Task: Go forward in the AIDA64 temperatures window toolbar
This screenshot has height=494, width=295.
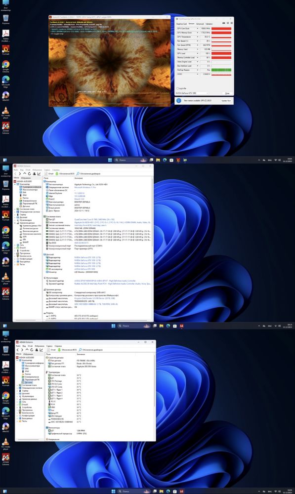Action: (x=22, y=350)
